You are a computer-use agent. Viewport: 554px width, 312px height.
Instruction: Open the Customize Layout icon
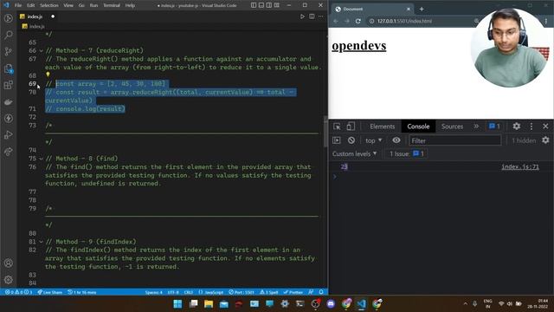[x=277, y=5]
